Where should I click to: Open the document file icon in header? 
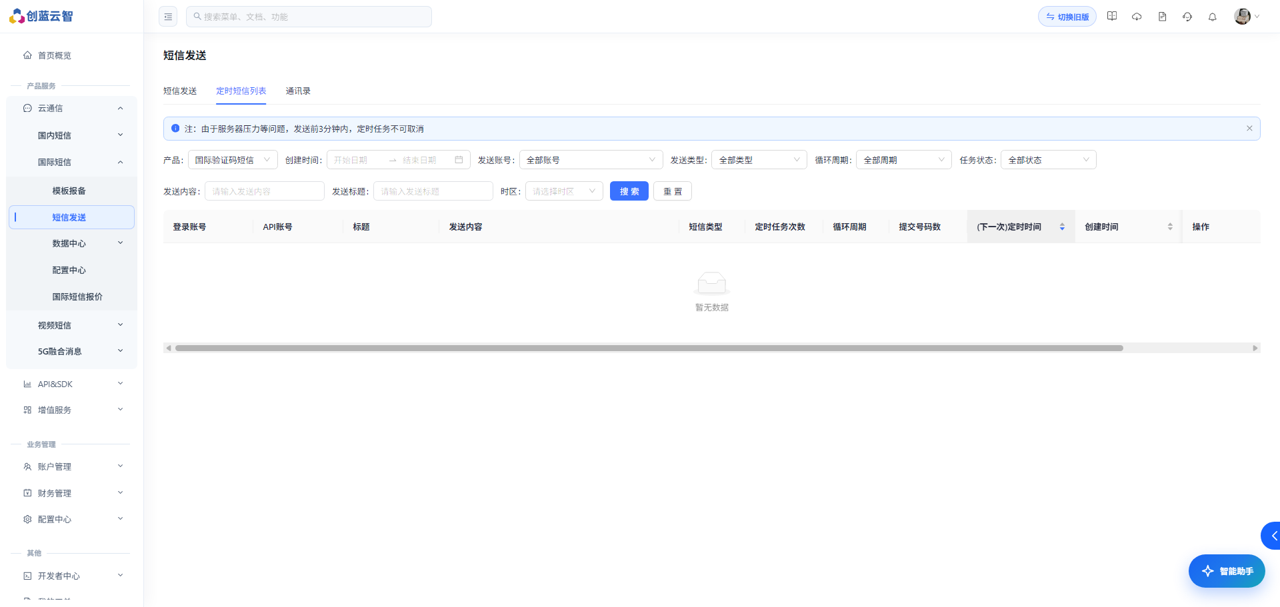[1162, 17]
